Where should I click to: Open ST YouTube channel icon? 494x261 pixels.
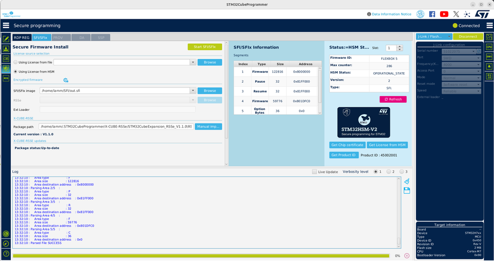[444, 14]
